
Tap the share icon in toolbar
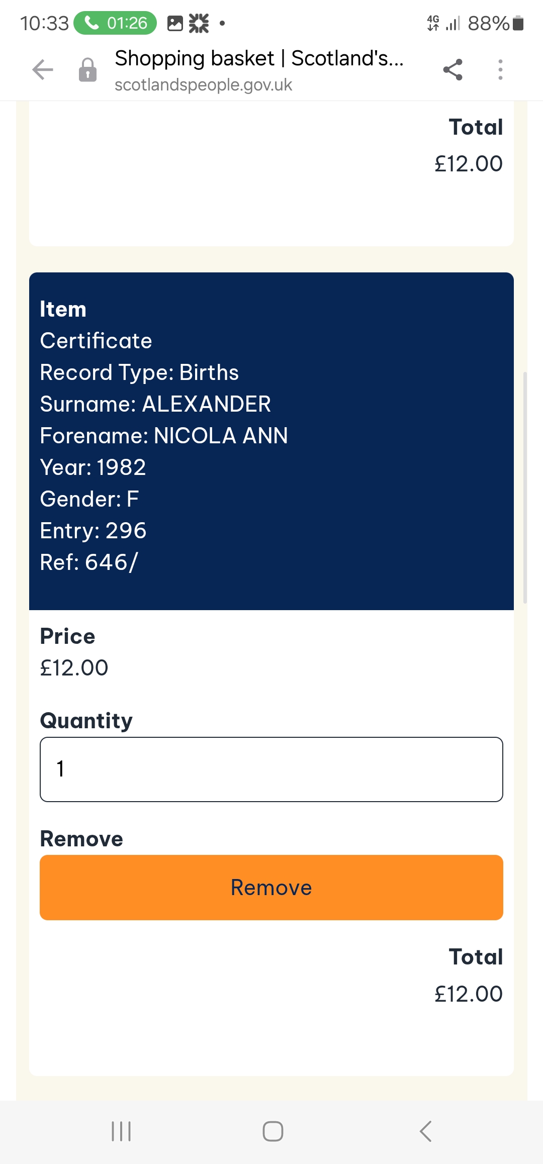click(452, 69)
